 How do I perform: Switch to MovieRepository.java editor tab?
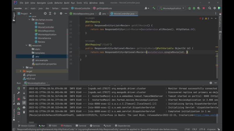83,14
